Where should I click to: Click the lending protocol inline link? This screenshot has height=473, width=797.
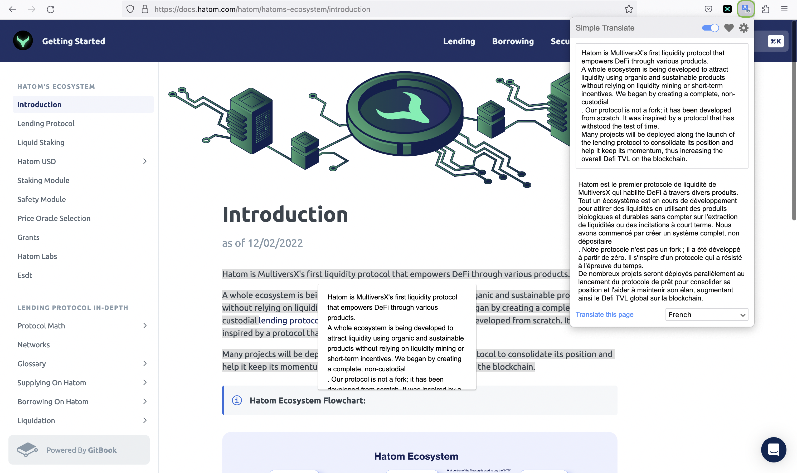(288, 320)
